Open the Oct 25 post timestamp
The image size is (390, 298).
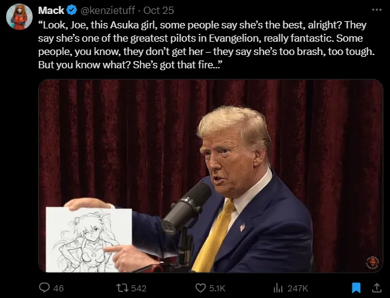click(159, 10)
